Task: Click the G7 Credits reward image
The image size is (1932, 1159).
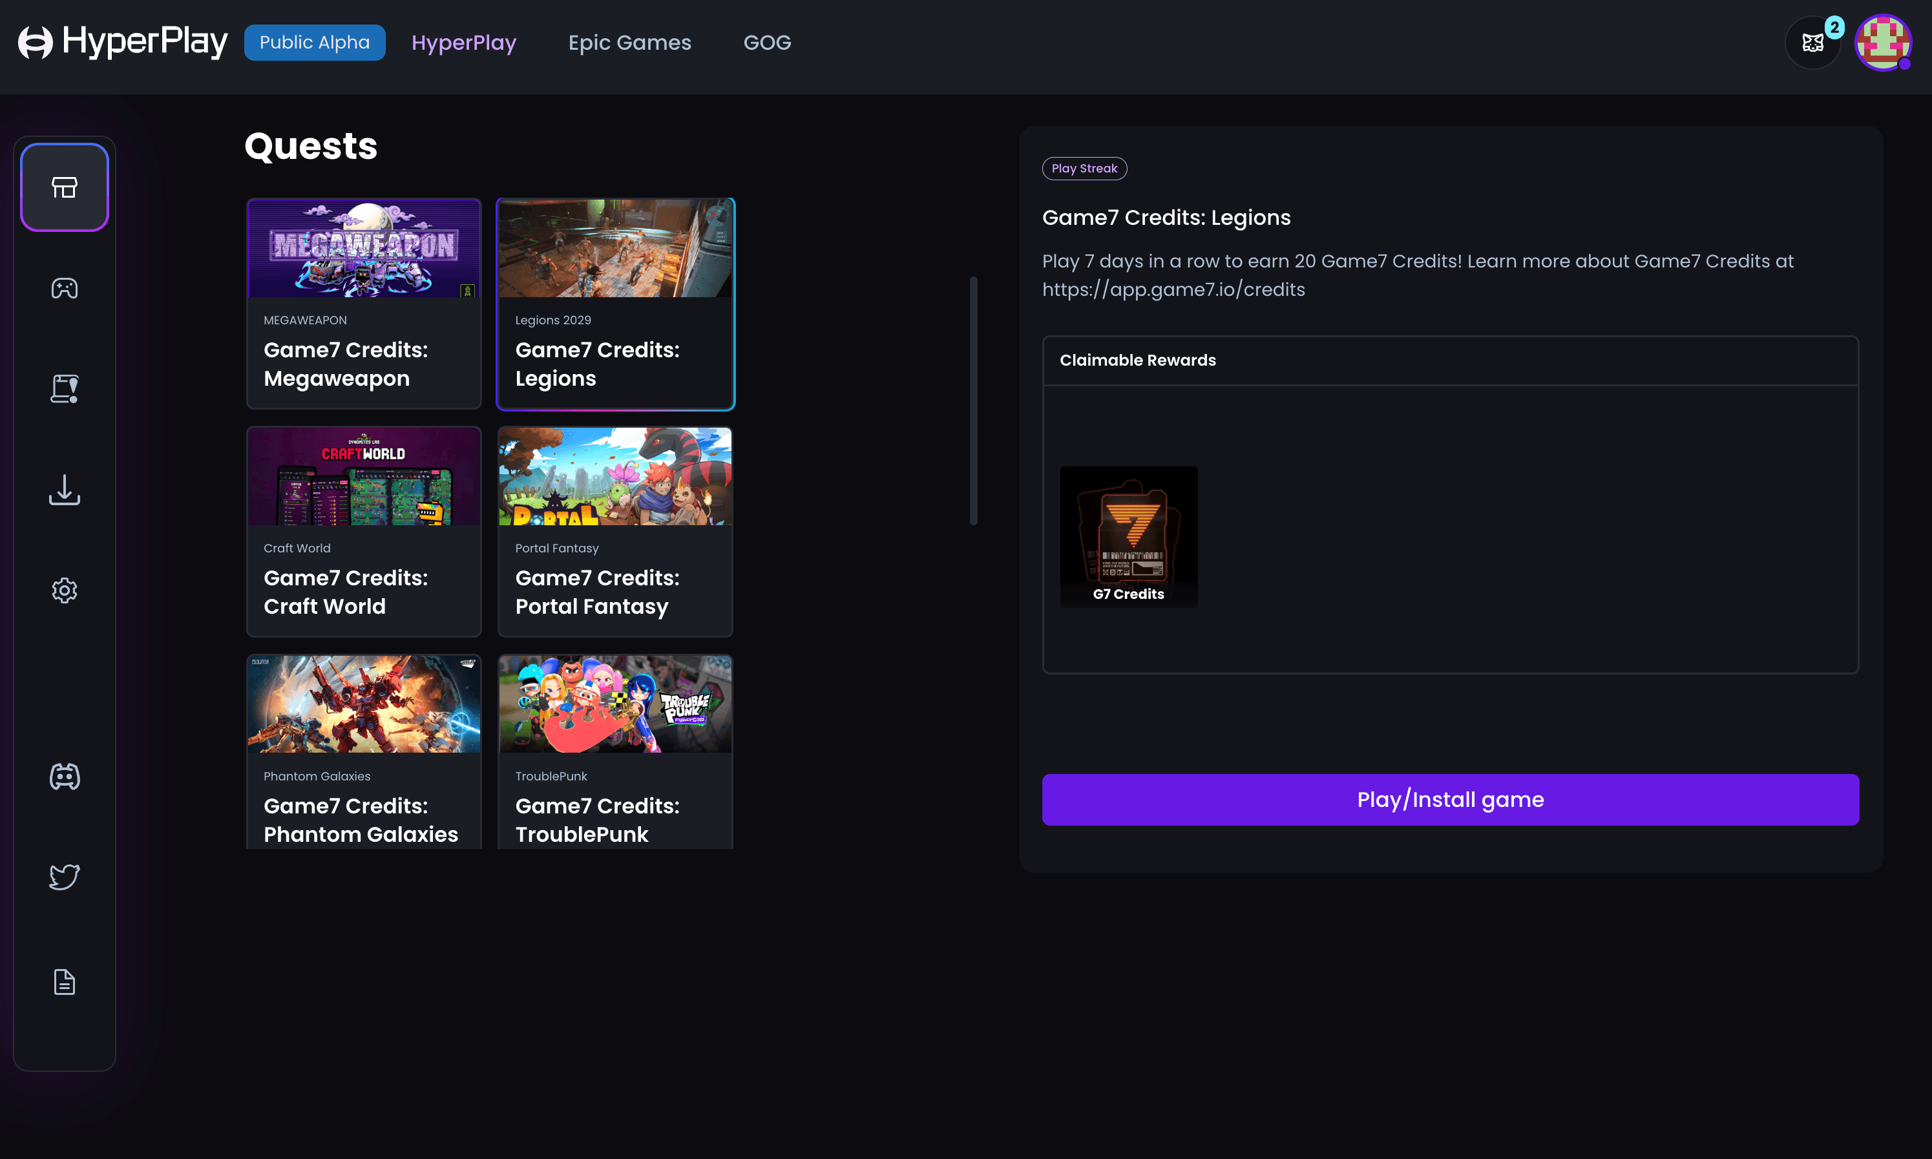Action: point(1128,537)
